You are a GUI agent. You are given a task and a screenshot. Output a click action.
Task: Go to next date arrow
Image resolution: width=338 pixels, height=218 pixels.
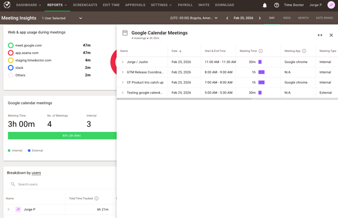coord(260,18)
